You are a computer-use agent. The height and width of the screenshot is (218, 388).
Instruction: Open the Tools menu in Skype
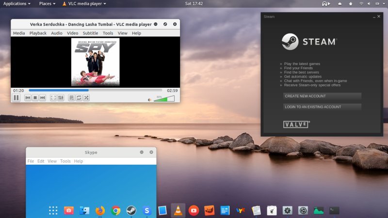65,161
